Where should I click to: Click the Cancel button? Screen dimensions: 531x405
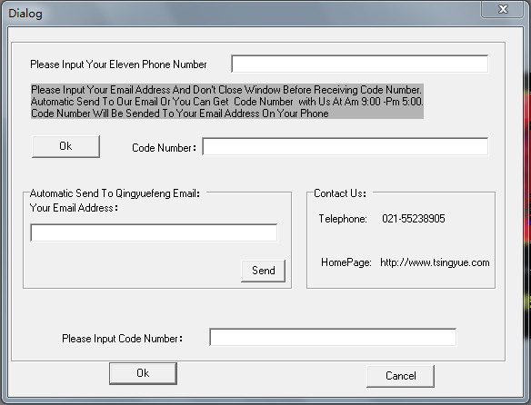pos(400,376)
